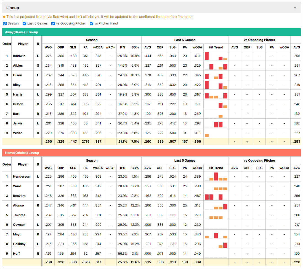Select Holliday's Hit Trend sparkline
Screen dimensions: 303x269
tap(216, 244)
